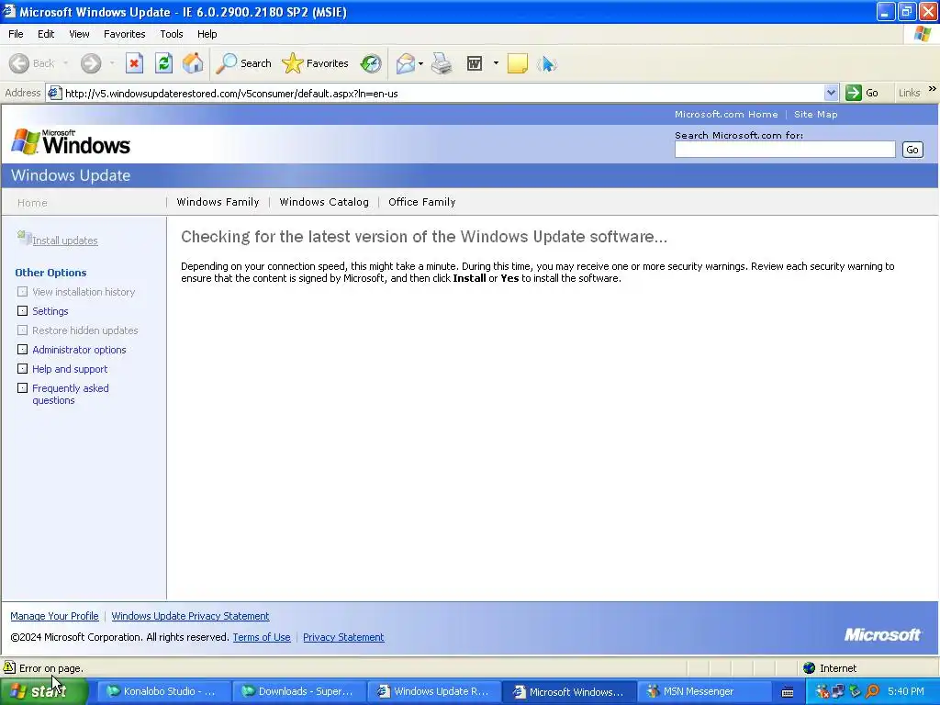Click the page icon in the address bar
Viewport: 940px width, 705px height.
[54, 93]
